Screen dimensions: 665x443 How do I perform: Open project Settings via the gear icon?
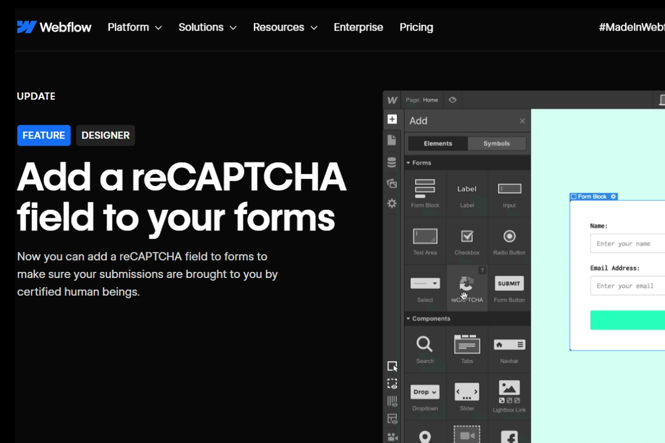tap(392, 204)
